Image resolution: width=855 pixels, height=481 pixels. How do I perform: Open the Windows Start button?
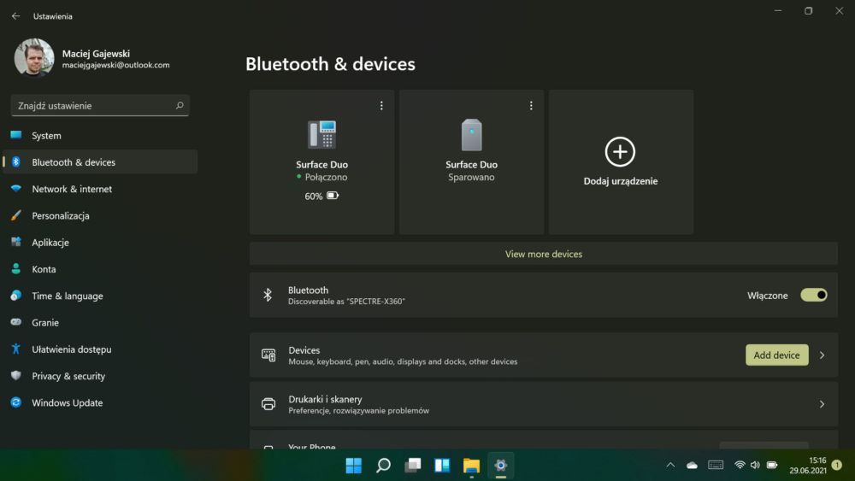[x=353, y=466]
